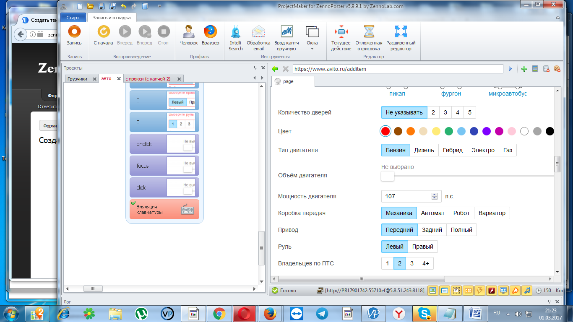Save the project with the floppy icon
This screenshot has width=573, height=322.
101,6
